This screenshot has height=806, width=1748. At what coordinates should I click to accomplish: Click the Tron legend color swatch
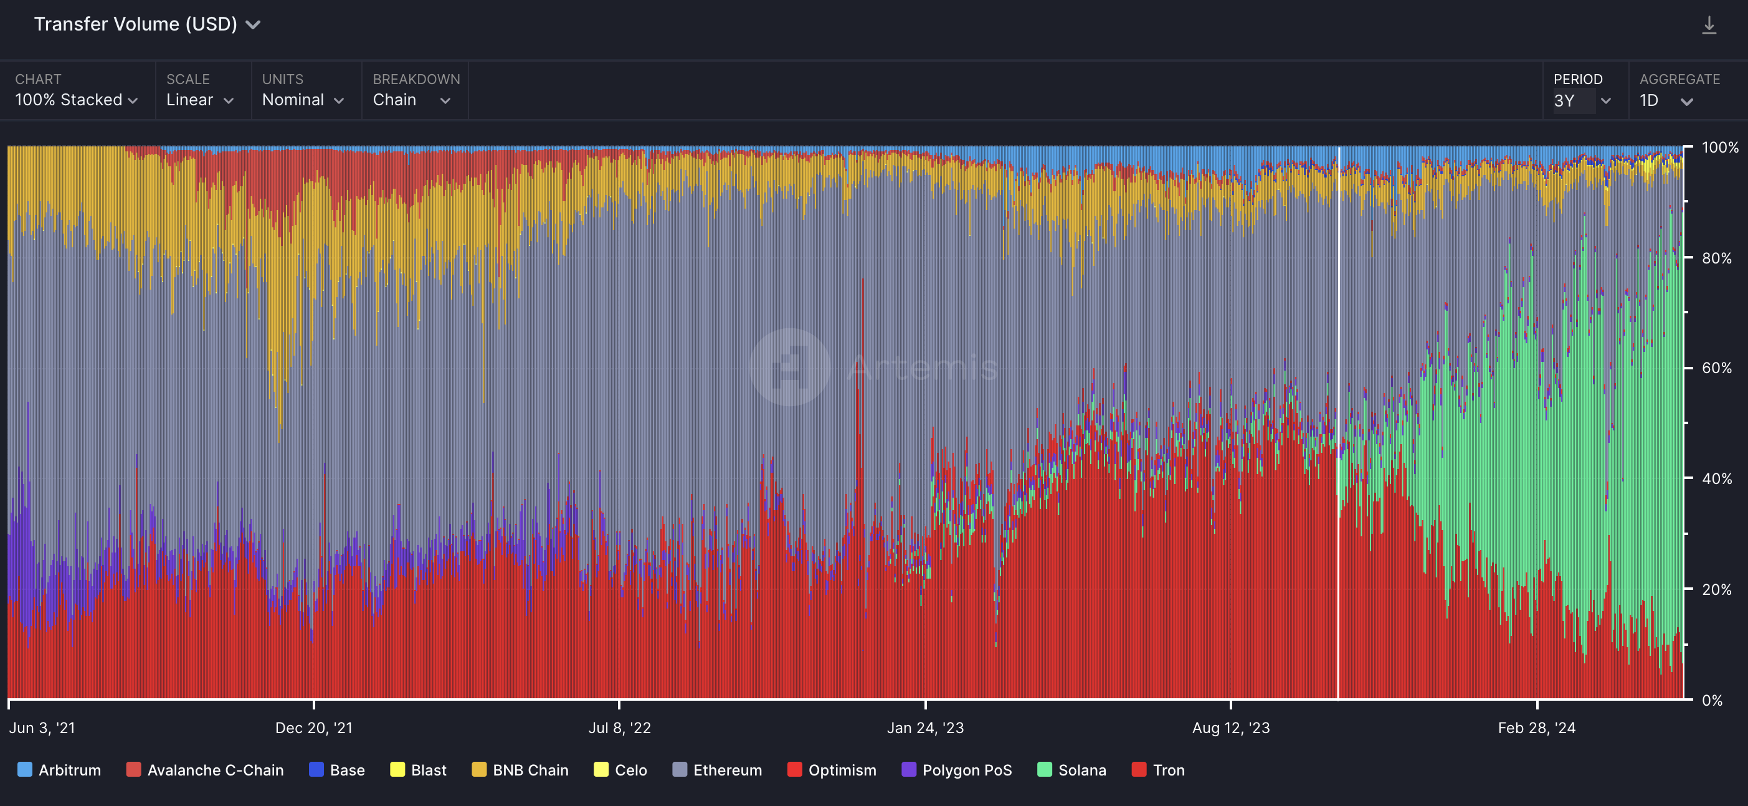coord(1139,769)
